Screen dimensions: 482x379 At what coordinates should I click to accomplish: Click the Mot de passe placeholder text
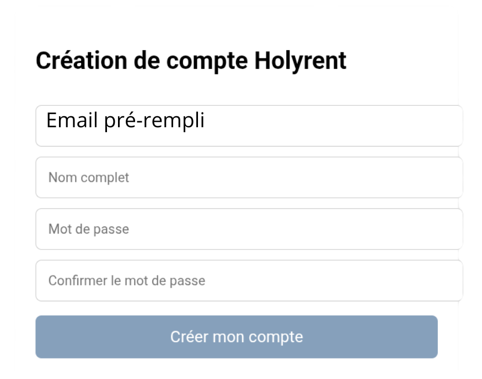(89, 229)
